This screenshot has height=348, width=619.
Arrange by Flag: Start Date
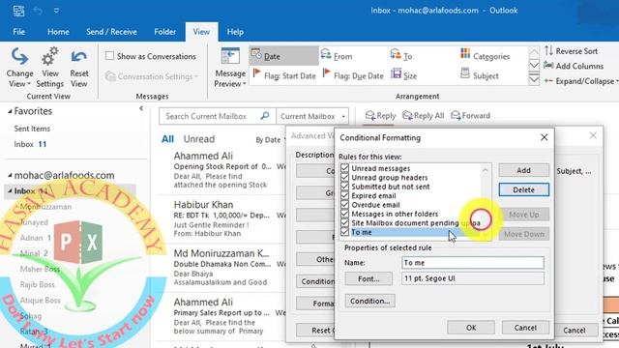point(284,75)
